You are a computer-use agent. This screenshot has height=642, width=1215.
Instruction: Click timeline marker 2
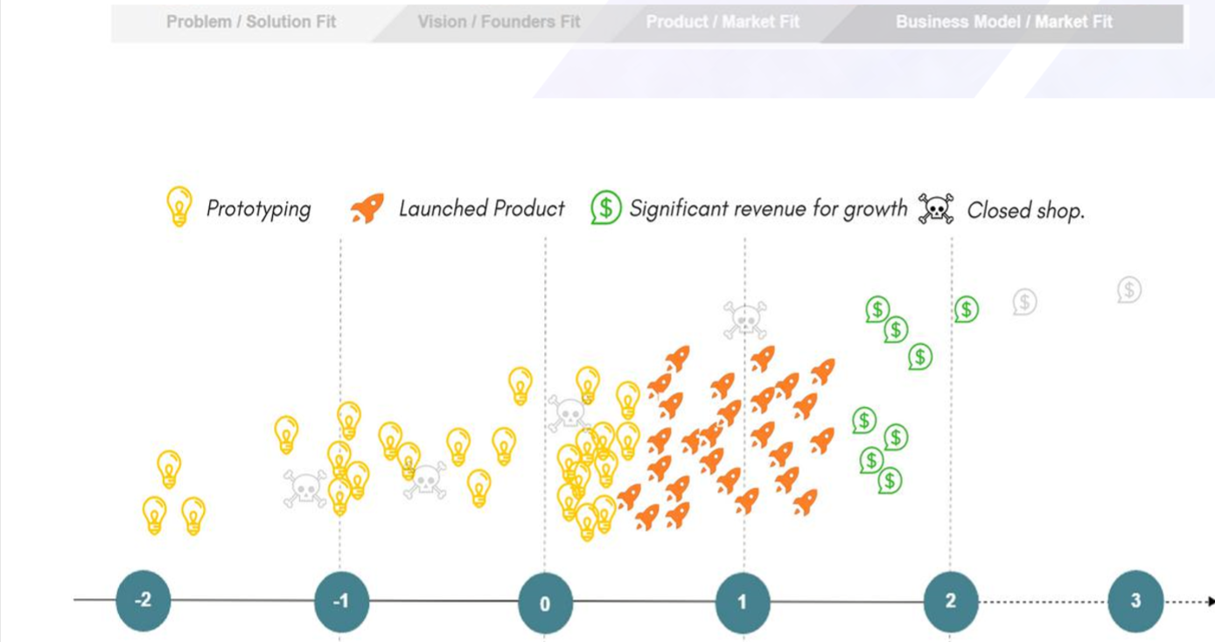tap(951, 602)
